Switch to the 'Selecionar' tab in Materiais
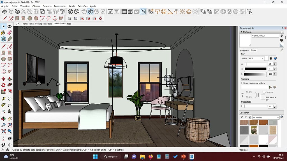 [x=245, y=51]
